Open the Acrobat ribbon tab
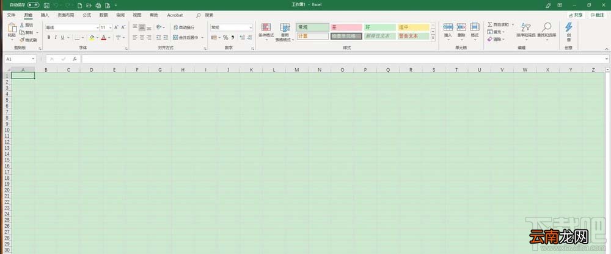This screenshot has height=254, width=611. 175,15
